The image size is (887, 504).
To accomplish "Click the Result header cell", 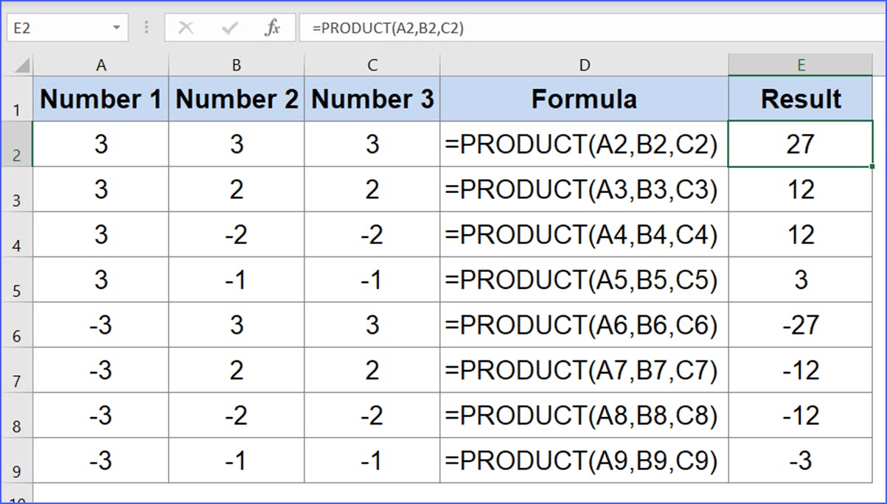I will (x=800, y=99).
